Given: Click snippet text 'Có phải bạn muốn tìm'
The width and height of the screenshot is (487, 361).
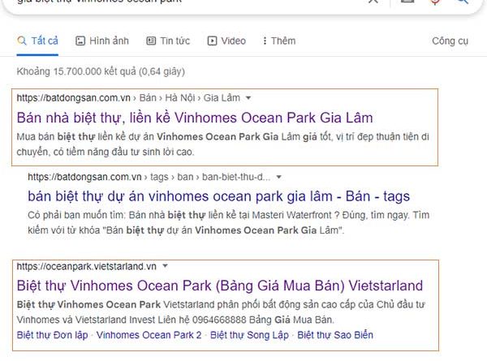Looking at the screenshot, I should click(x=76, y=215).
